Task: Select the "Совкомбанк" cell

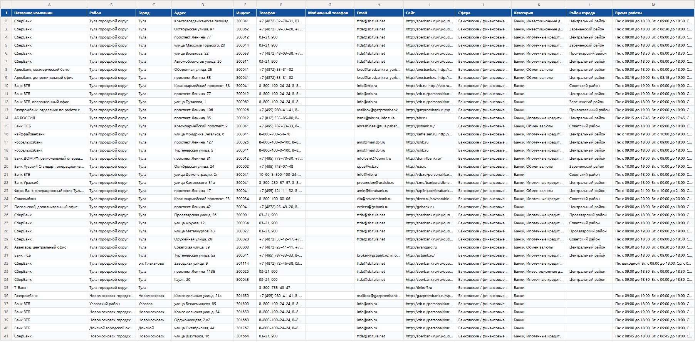Action: click(49, 199)
